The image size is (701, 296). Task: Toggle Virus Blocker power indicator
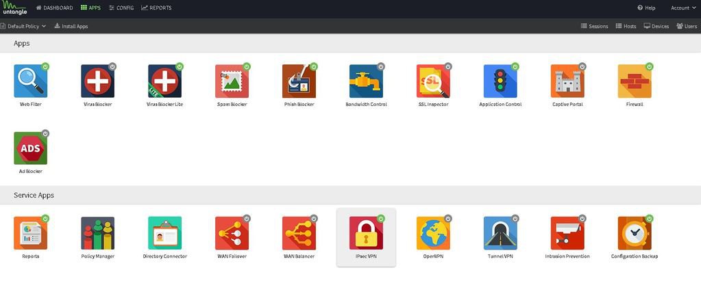112,66
